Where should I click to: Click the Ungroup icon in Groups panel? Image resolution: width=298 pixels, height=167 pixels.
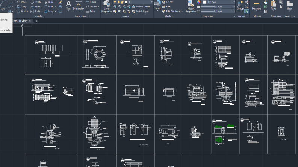pyautogui.click(x=247, y=2)
